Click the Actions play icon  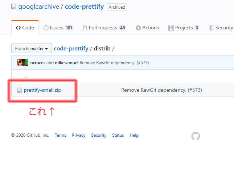[138, 28]
